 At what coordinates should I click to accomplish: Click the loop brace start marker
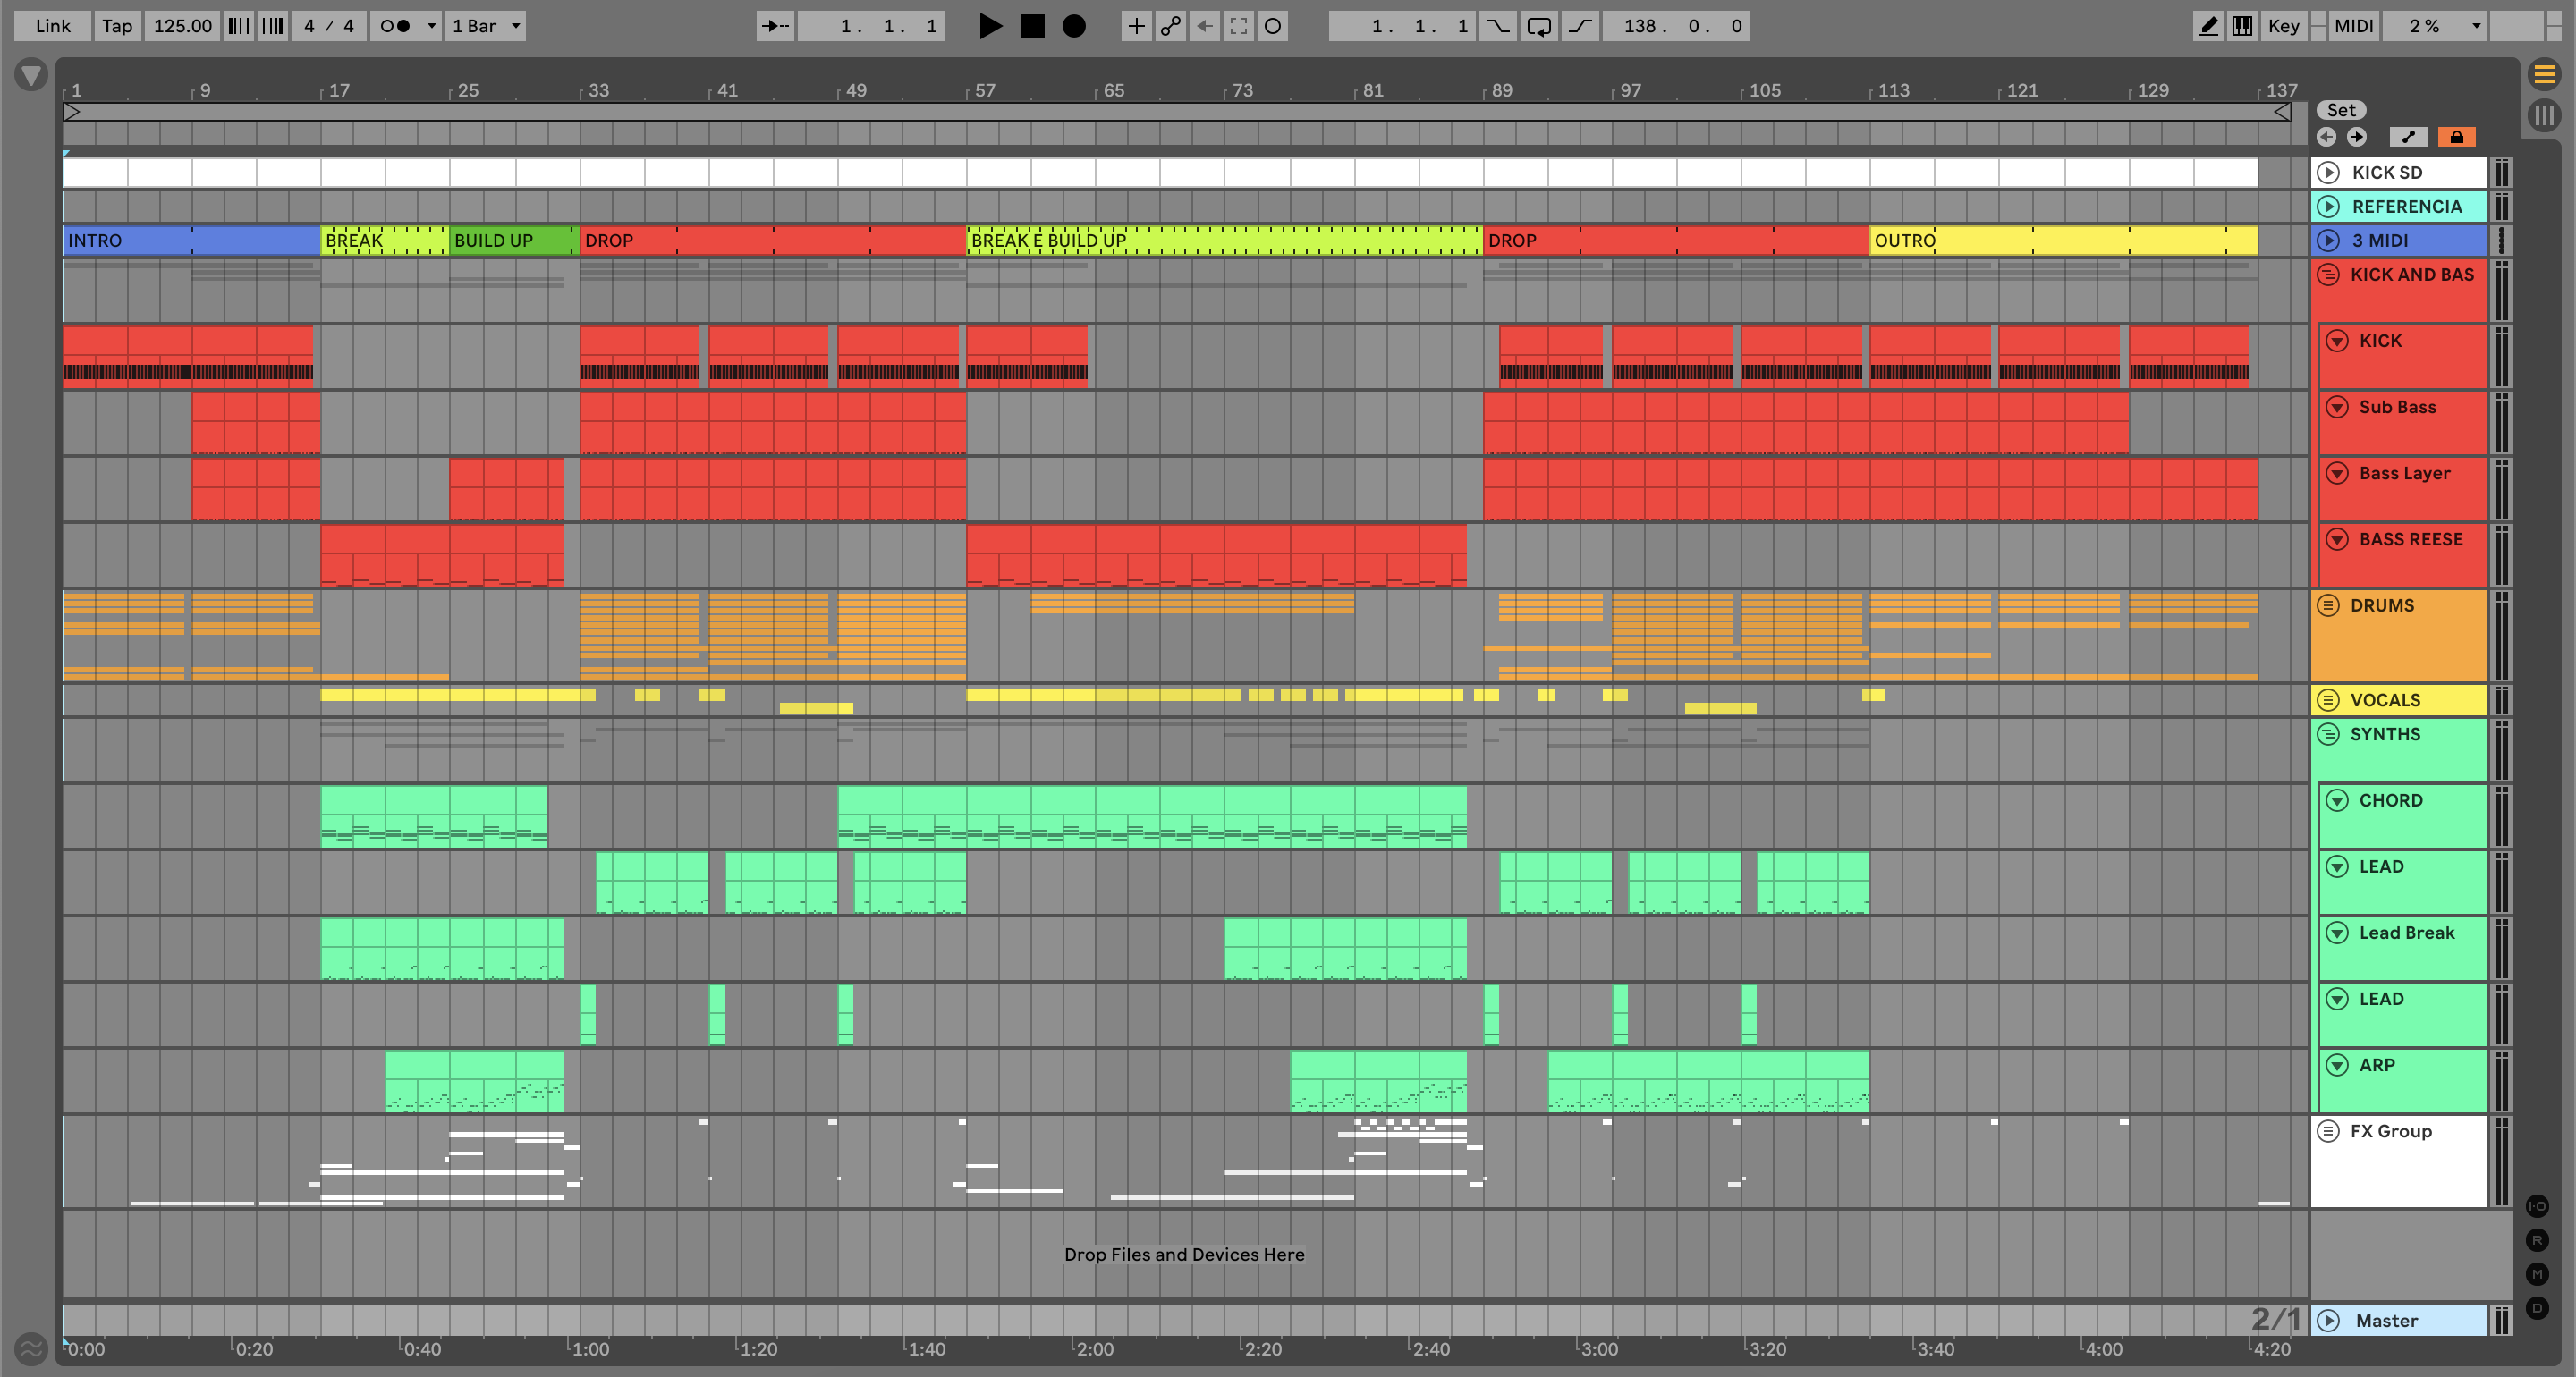click(x=72, y=112)
